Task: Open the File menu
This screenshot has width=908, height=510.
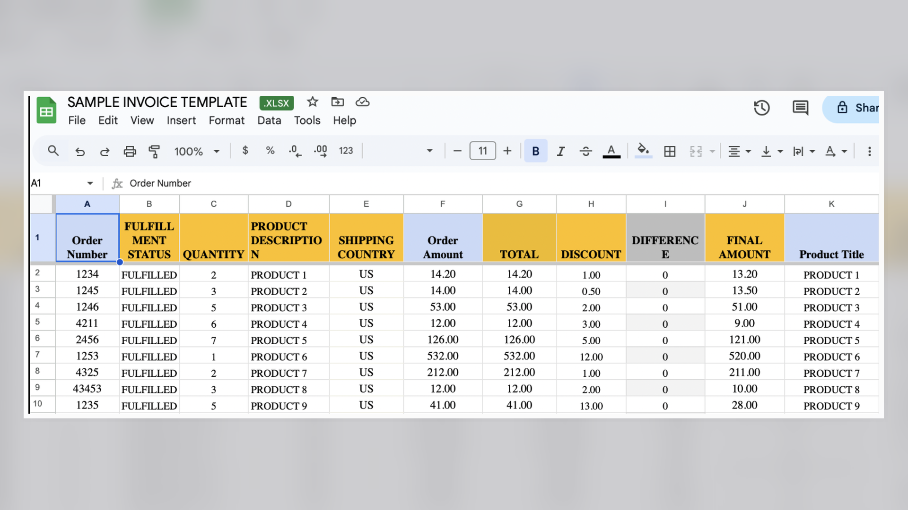Action: pos(77,120)
